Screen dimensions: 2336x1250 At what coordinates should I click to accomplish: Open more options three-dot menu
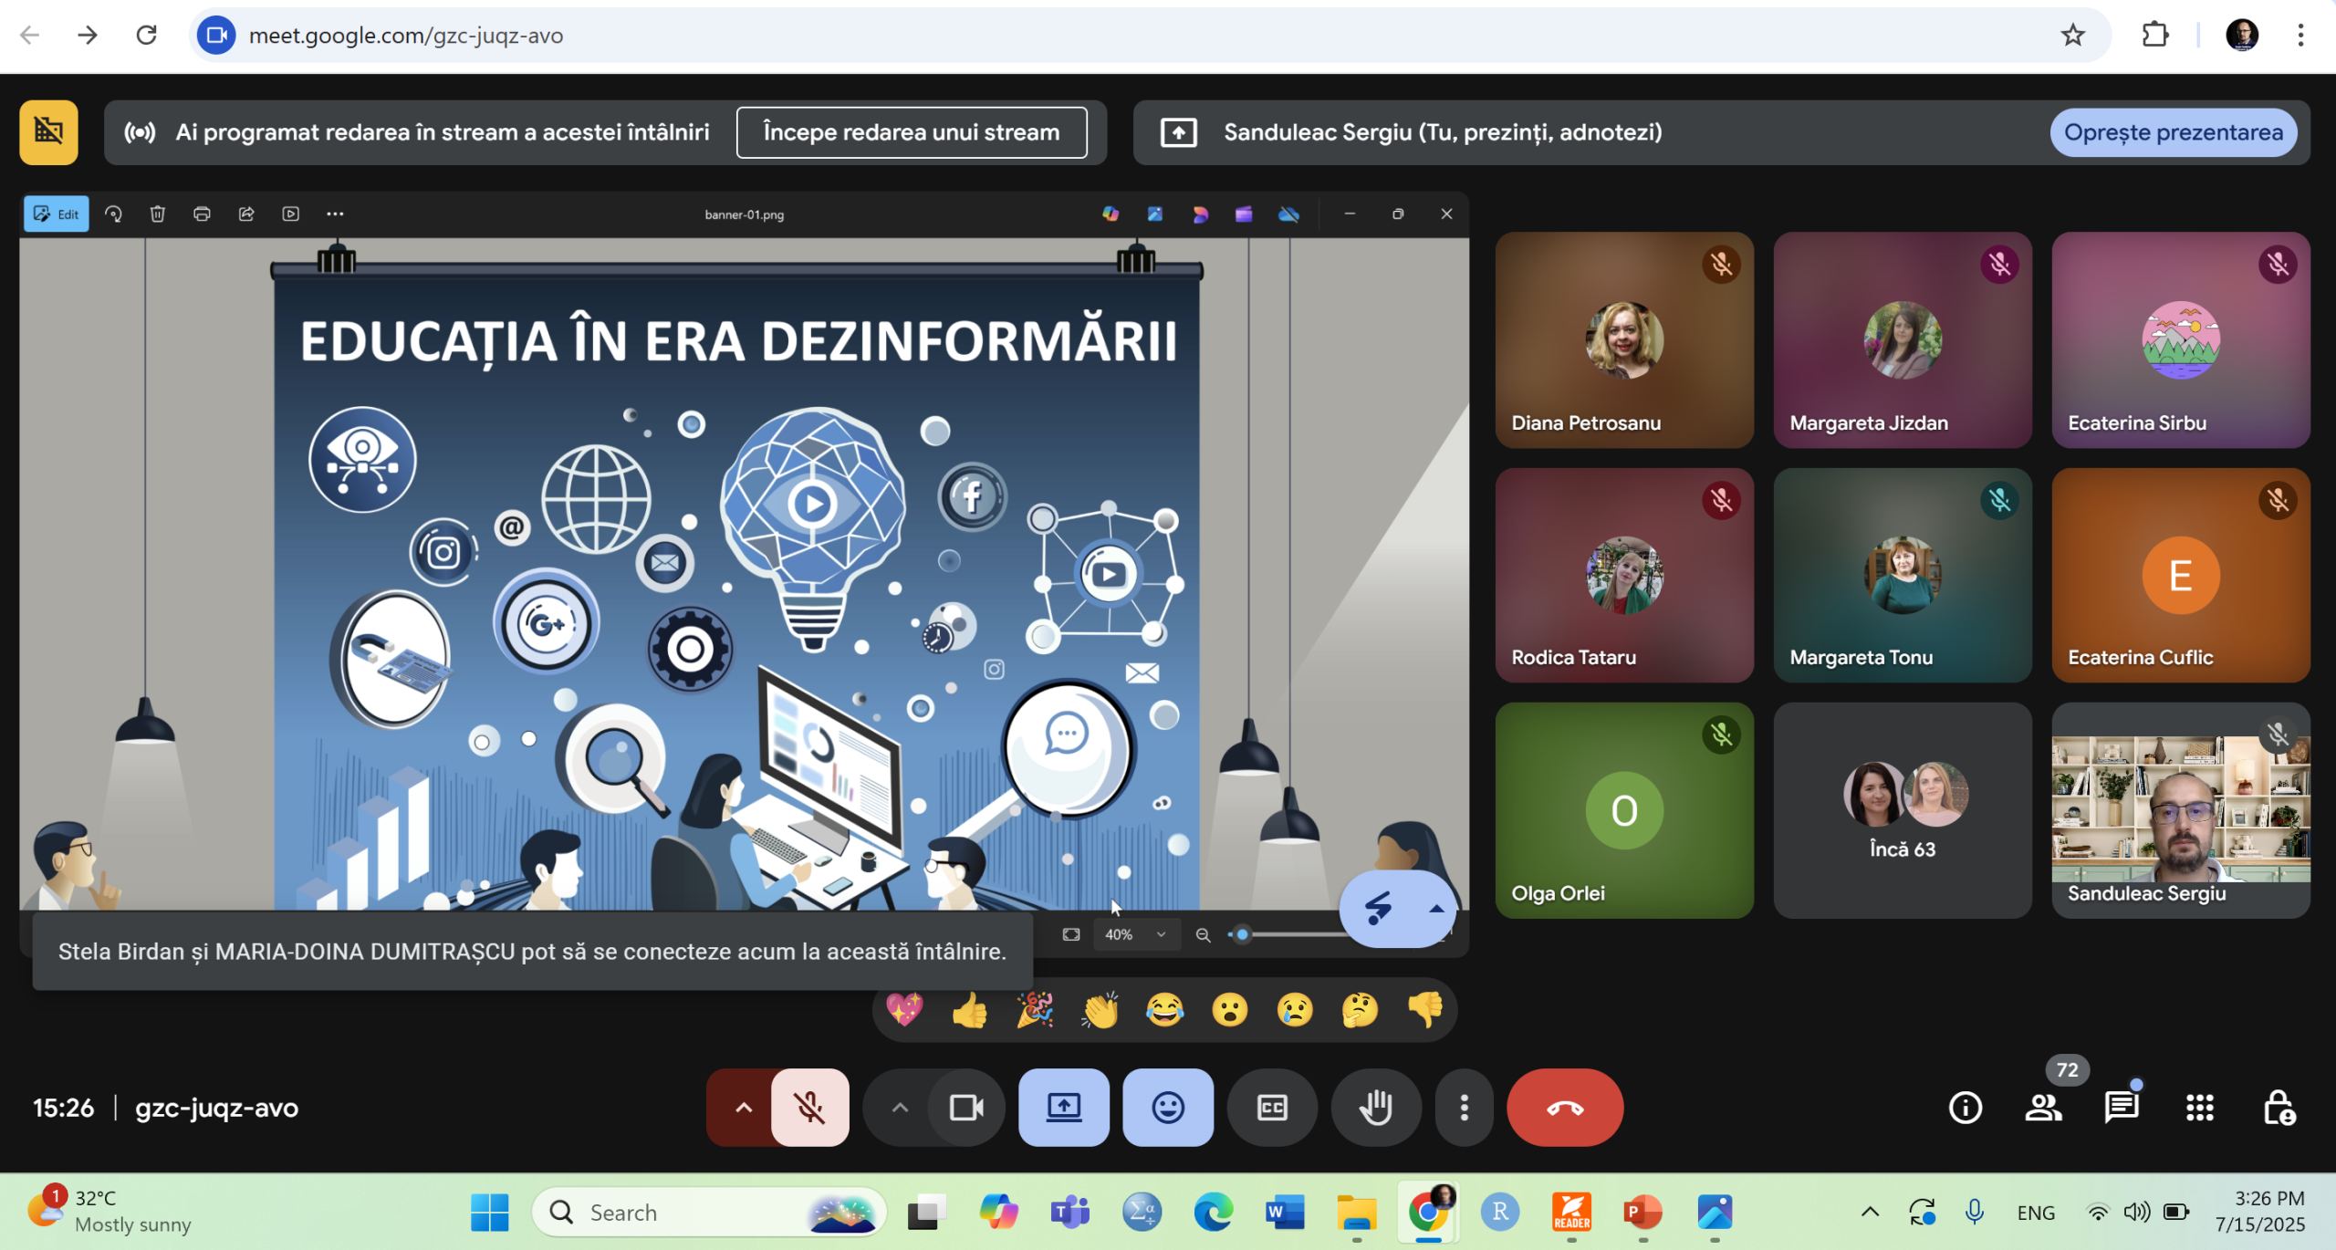click(x=1464, y=1108)
